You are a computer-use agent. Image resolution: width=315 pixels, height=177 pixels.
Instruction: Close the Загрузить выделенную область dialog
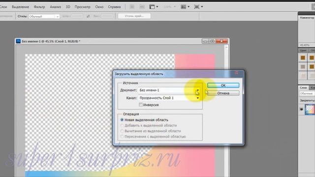click(237, 73)
